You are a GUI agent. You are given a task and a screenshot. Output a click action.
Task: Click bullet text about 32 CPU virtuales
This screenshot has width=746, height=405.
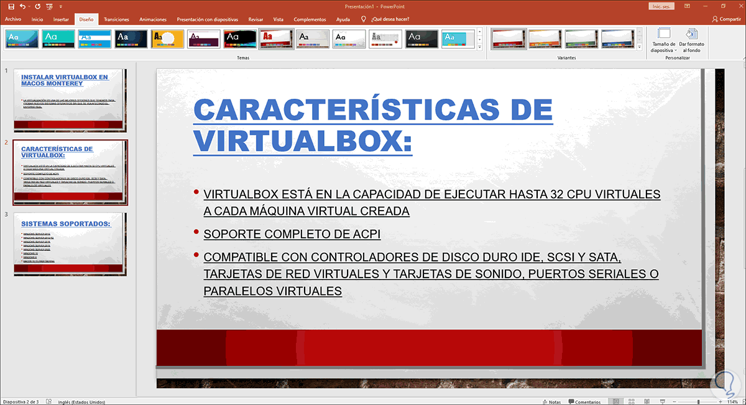(x=431, y=202)
